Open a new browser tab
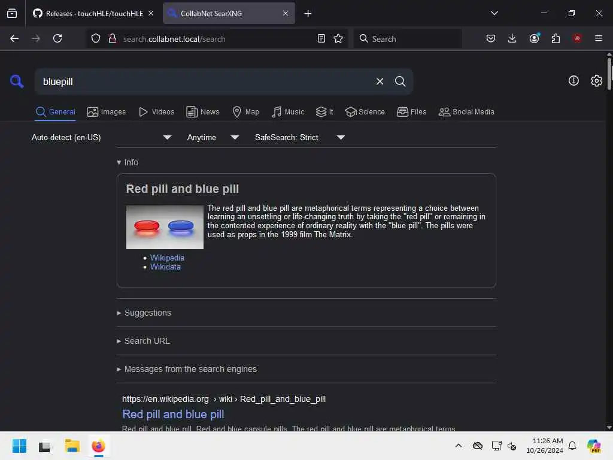Image resolution: width=613 pixels, height=460 pixels. 308,14
